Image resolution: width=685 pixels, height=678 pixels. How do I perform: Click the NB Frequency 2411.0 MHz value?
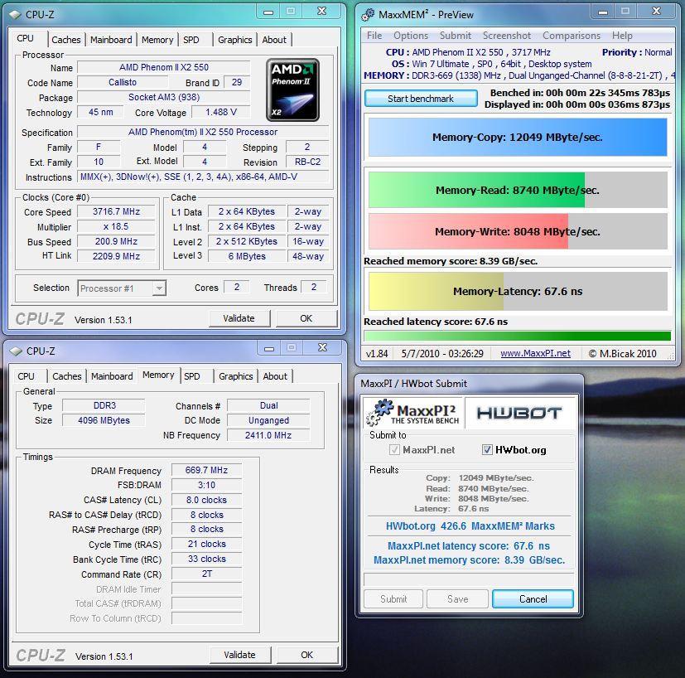268,435
